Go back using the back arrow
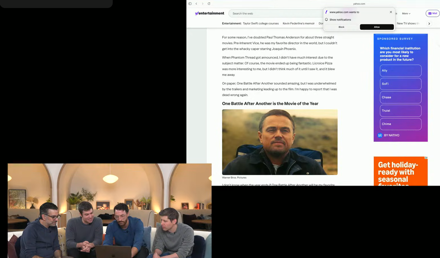 tap(196, 4)
